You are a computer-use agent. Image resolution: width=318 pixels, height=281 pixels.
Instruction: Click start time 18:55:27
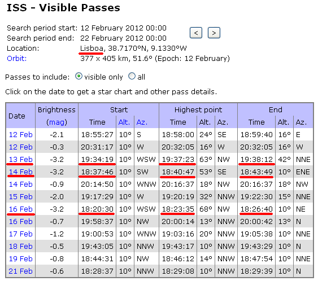(97, 135)
